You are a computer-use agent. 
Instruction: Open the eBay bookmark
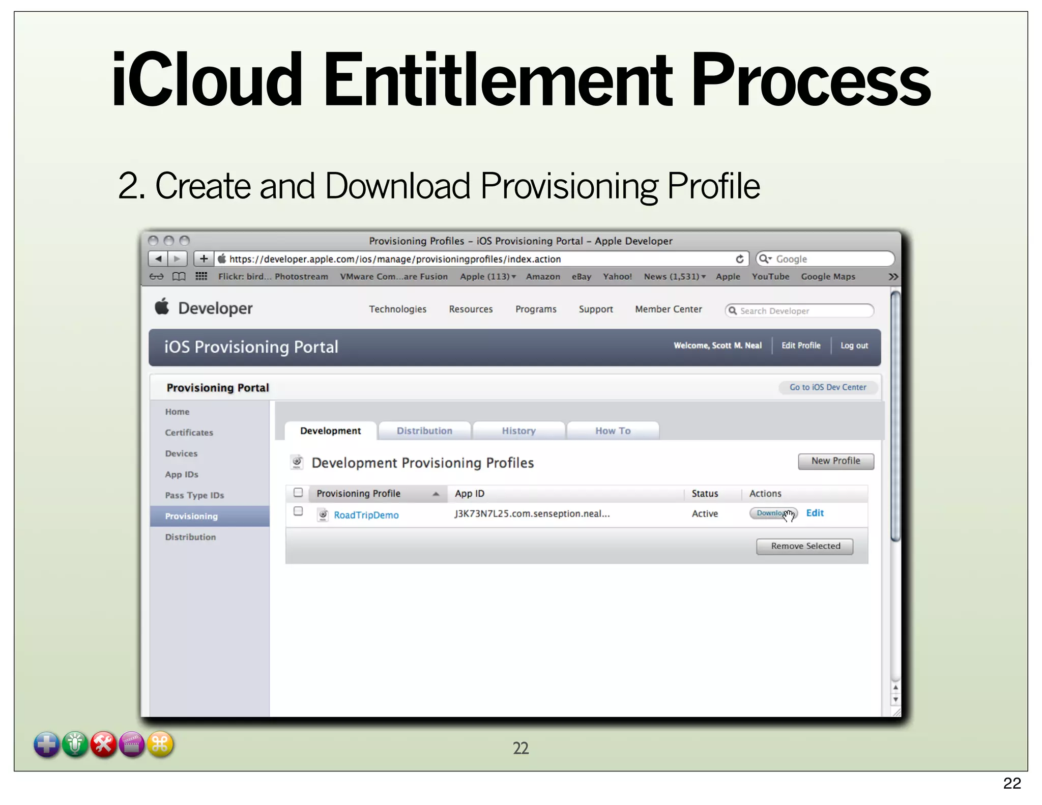(x=582, y=276)
